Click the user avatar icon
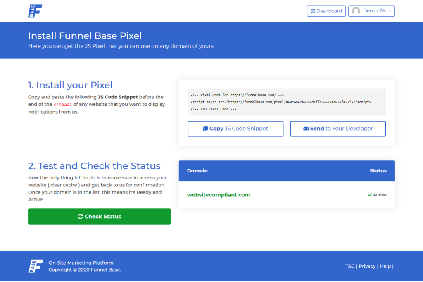 pos(356,11)
